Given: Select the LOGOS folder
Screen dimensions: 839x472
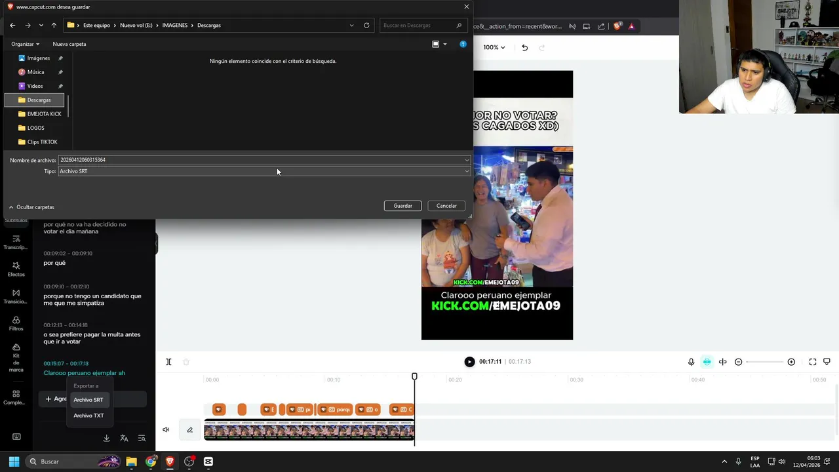Looking at the screenshot, I should pos(31,128).
